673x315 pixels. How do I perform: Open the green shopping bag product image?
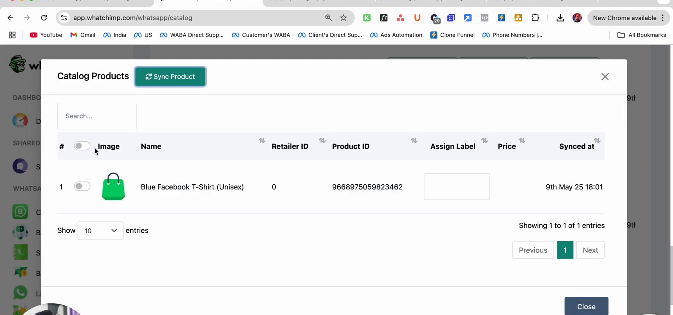point(113,187)
